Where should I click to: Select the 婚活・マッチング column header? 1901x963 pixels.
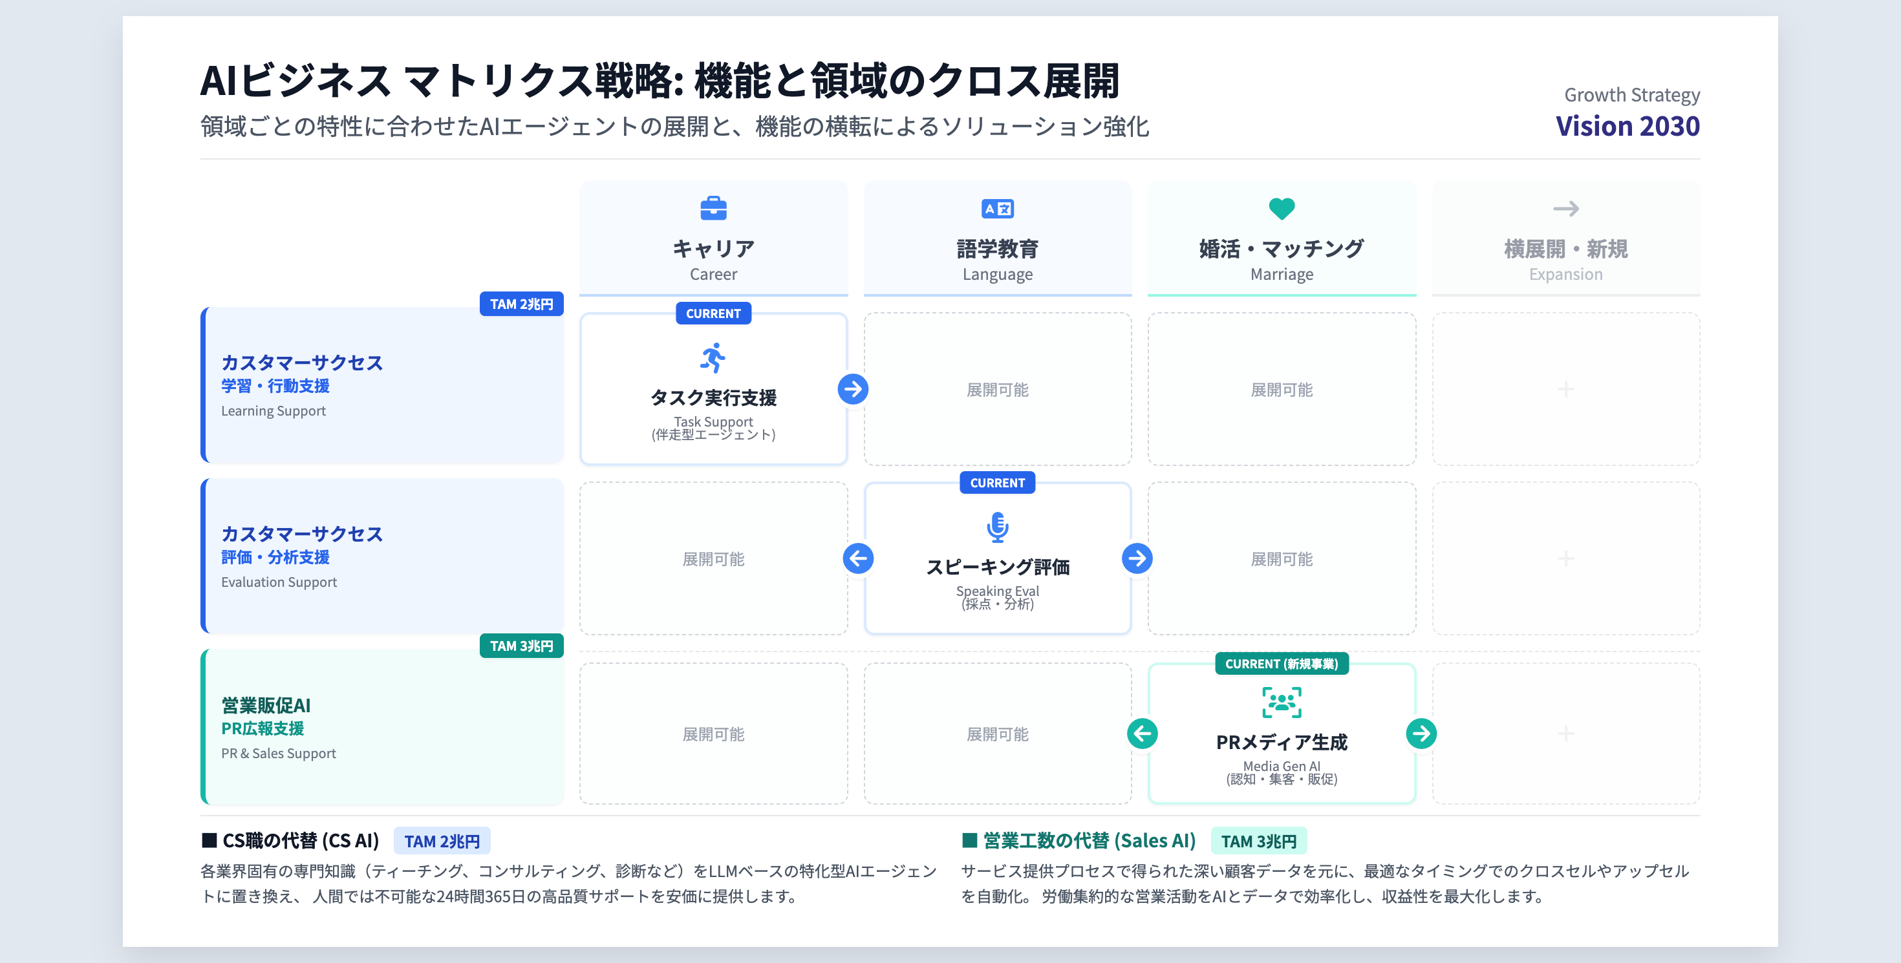(x=1281, y=248)
